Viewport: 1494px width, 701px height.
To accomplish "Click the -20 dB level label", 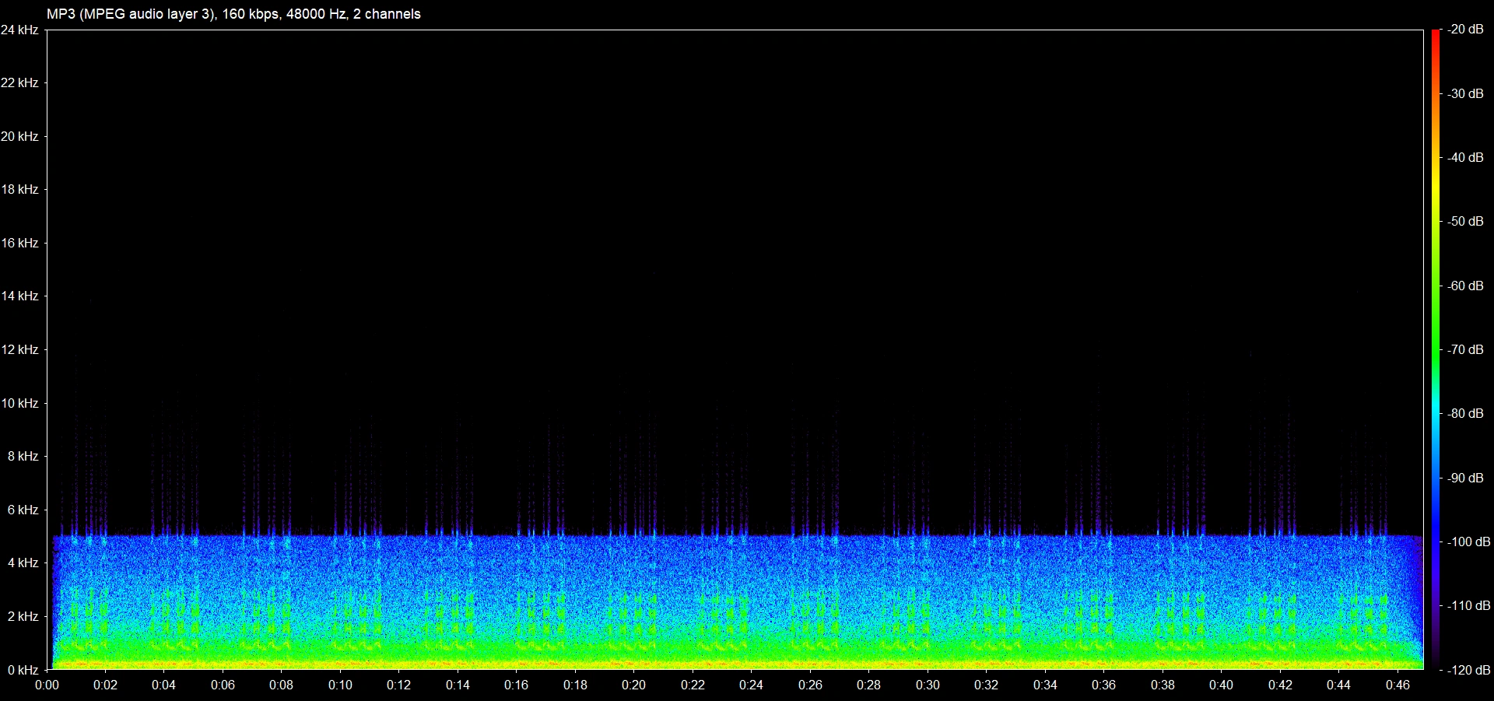I will (x=1466, y=30).
